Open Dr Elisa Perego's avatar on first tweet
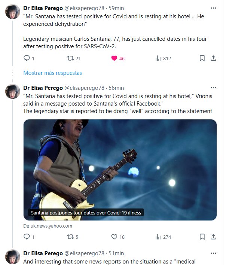The height and width of the screenshot is (265, 229). coord(12,12)
